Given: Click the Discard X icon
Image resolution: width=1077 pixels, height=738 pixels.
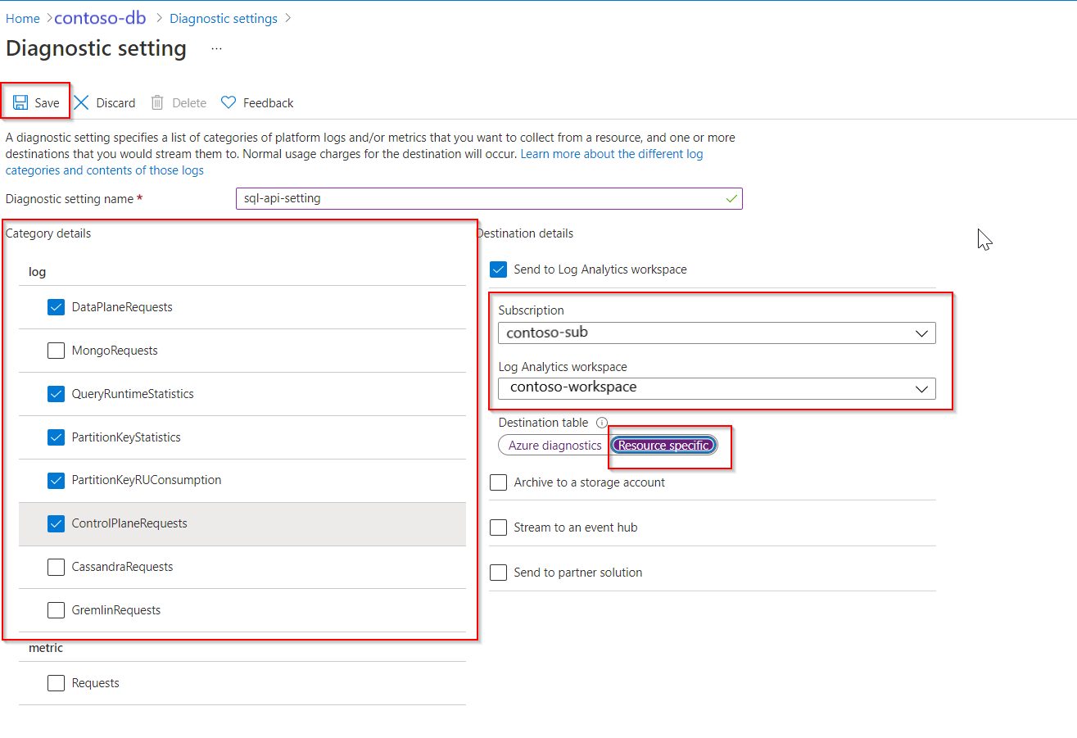Looking at the screenshot, I should tap(81, 102).
